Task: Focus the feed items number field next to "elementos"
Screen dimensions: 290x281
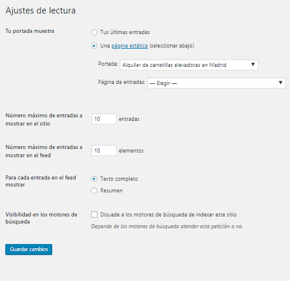Action: click(104, 150)
